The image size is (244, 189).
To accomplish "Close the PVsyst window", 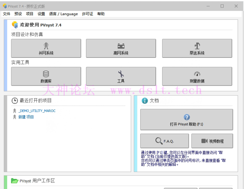I will coord(236,6).
